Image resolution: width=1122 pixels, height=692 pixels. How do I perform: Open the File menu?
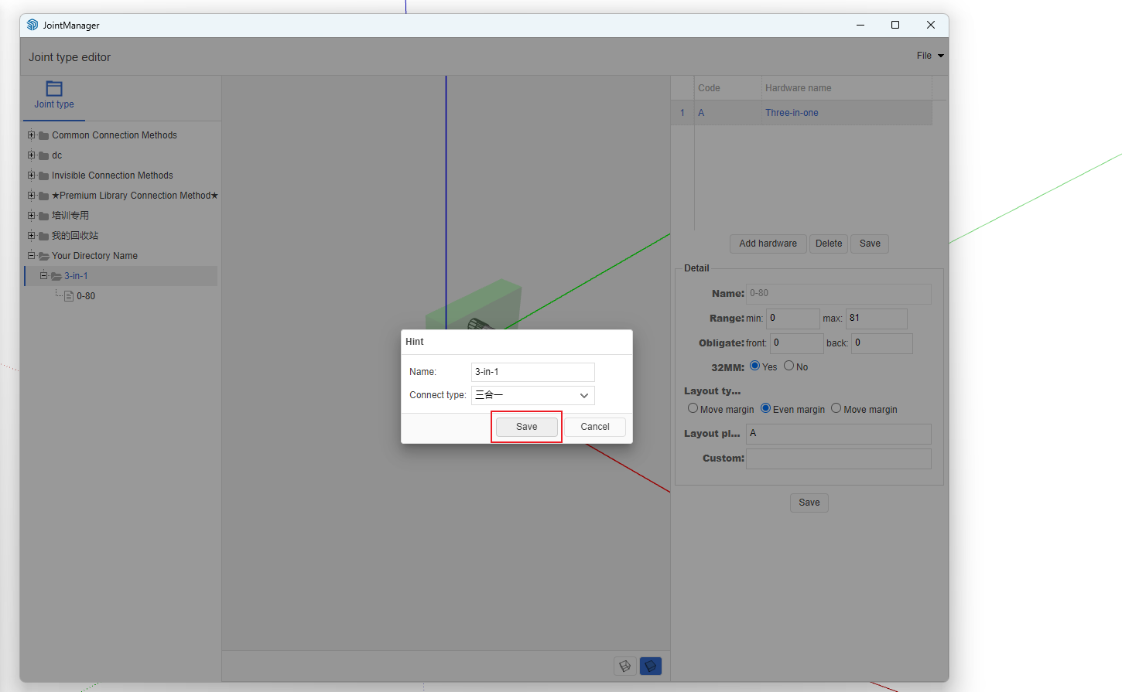tap(929, 56)
